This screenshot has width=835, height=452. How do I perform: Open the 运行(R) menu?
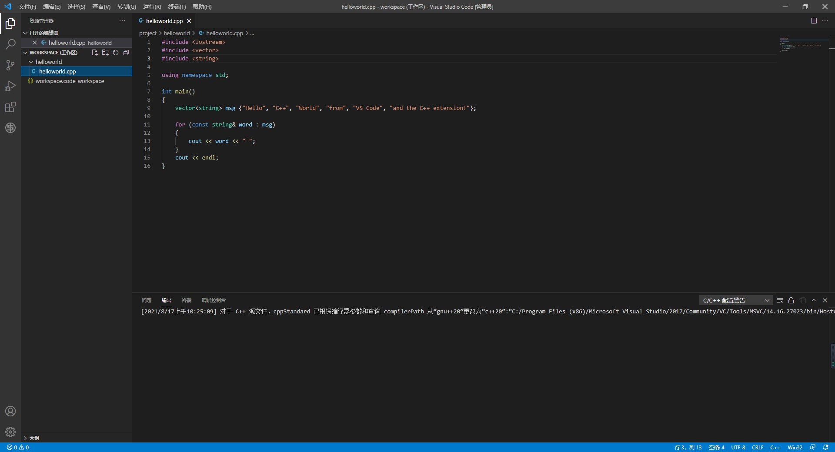(152, 7)
